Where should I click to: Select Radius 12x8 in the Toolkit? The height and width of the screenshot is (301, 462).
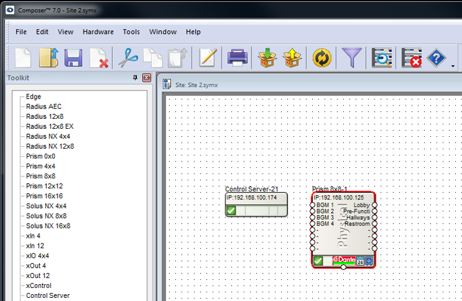coord(45,116)
